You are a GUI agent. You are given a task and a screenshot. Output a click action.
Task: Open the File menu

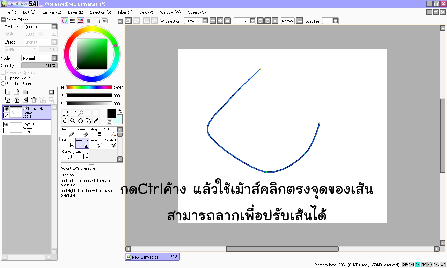[10, 12]
